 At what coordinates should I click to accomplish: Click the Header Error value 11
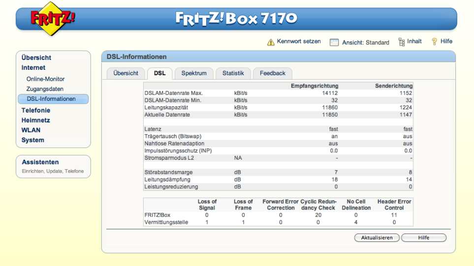pyautogui.click(x=394, y=215)
